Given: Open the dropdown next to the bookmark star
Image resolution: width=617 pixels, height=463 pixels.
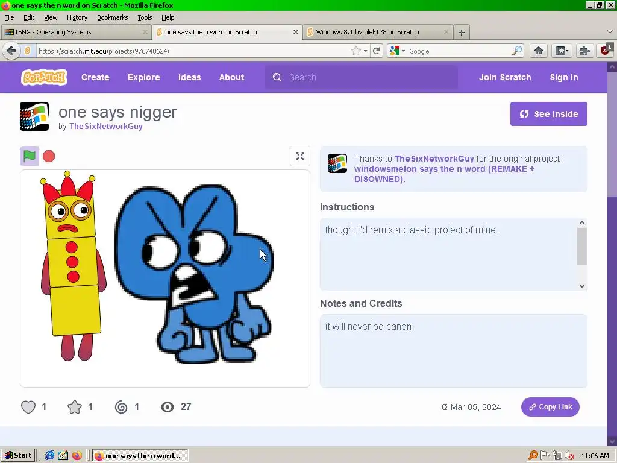Looking at the screenshot, I should click(x=366, y=51).
